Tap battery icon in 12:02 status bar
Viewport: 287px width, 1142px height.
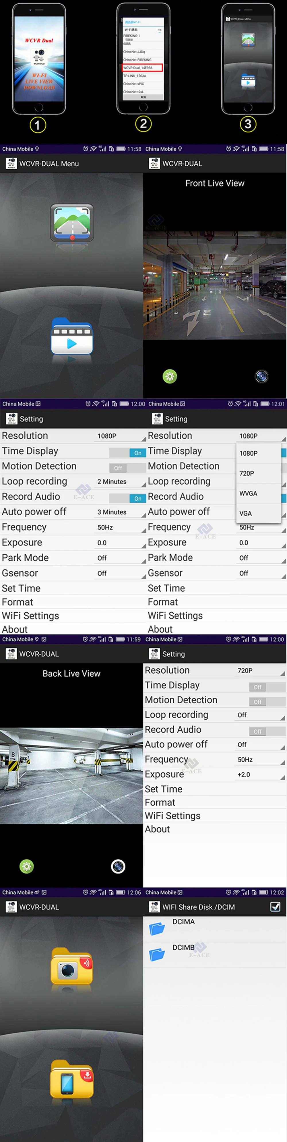pyautogui.click(x=263, y=893)
